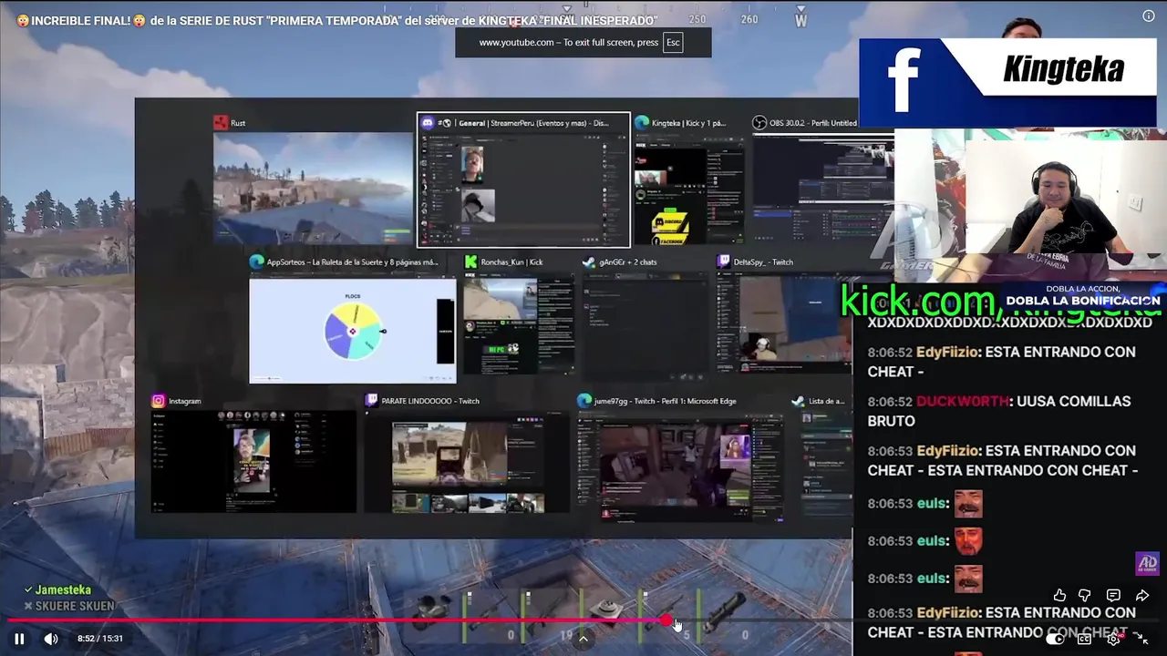This screenshot has width=1167, height=656.
Task: Click the OBS icon beside OBS 30.0.2 title
Action: 759,123
